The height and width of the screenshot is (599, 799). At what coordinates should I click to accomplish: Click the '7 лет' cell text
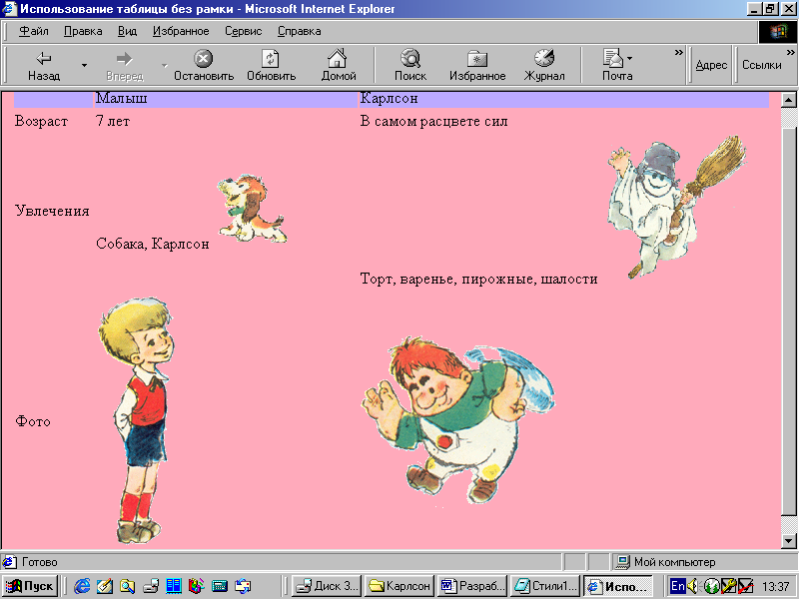[x=113, y=121]
